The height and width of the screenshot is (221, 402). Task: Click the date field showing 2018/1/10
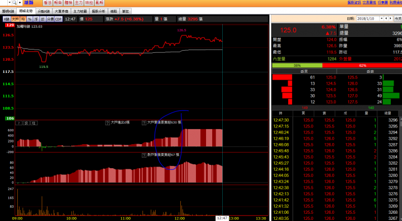(x=367, y=19)
